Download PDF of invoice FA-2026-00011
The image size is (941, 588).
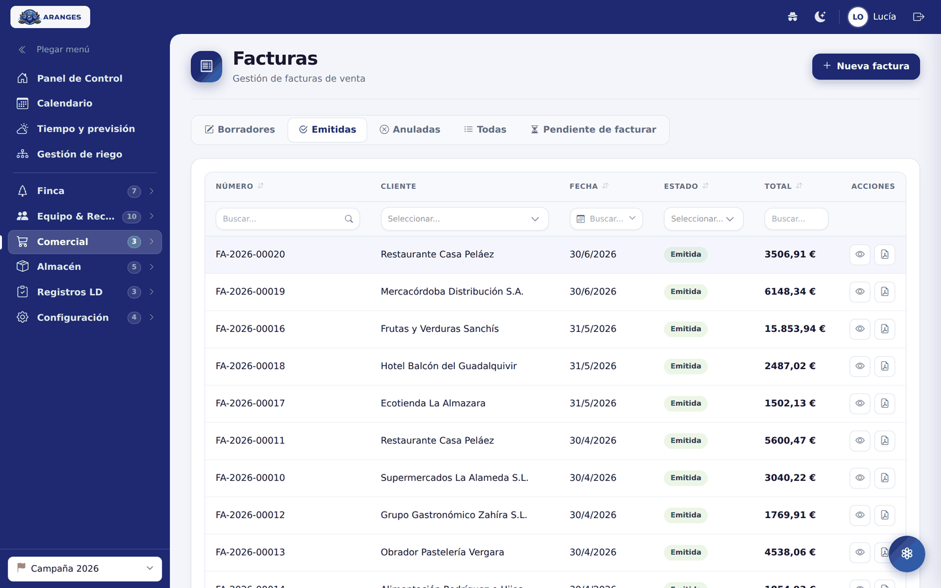885,441
